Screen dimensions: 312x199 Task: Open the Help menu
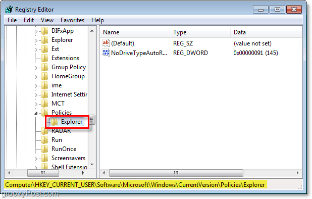click(x=97, y=20)
